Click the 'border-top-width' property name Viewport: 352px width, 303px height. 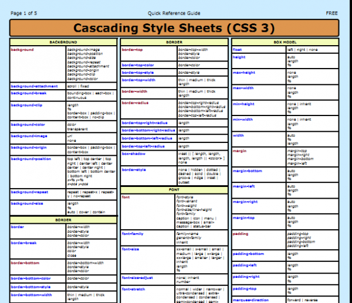[138, 80]
